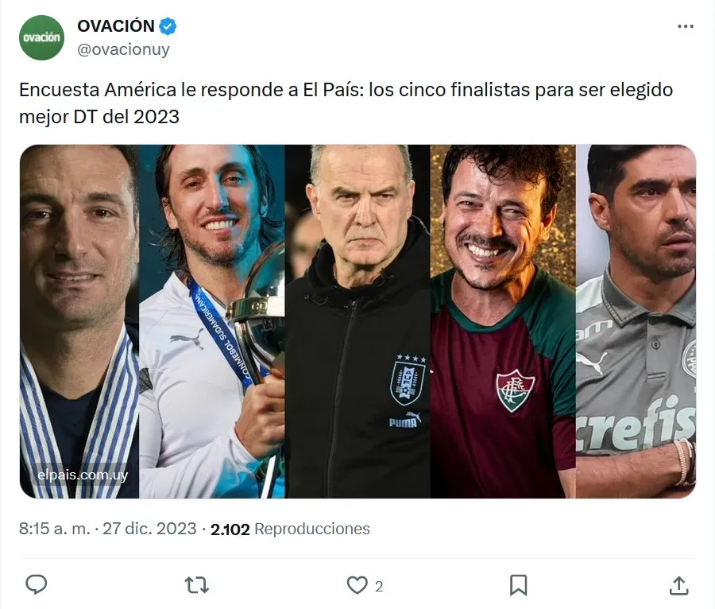Click the like count number 2

379,586
